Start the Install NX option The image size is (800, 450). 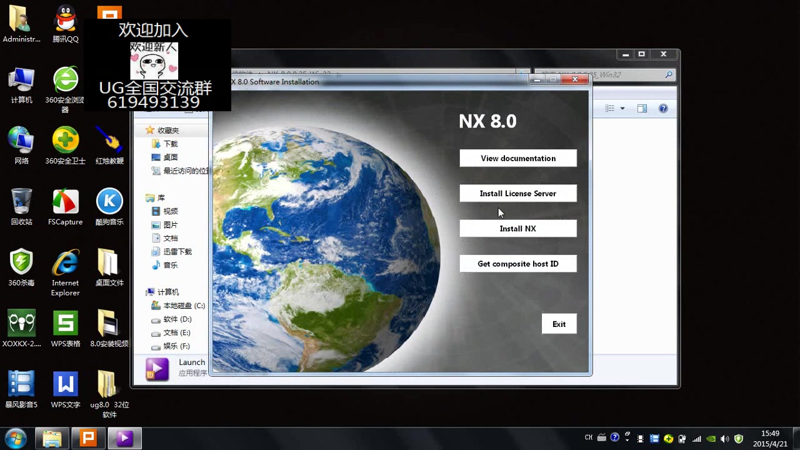coord(518,229)
